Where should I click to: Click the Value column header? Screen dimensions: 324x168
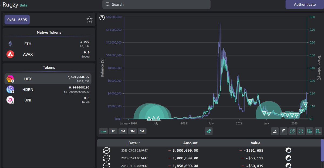[x=255, y=143]
